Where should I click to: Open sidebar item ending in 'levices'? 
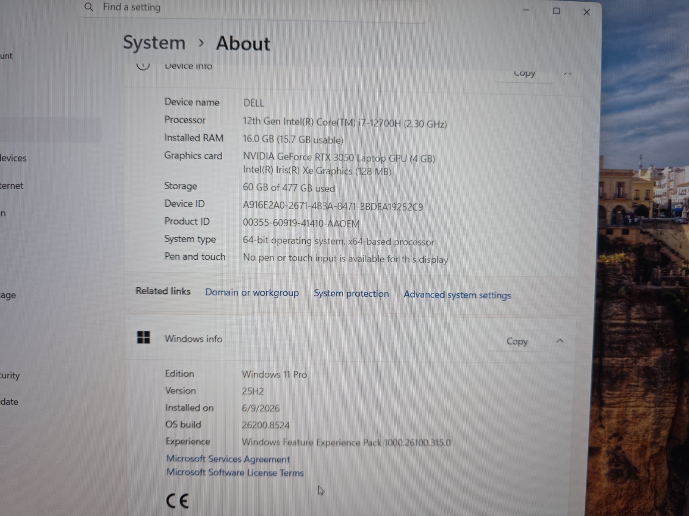pyautogui.click(x=13, y=158)
